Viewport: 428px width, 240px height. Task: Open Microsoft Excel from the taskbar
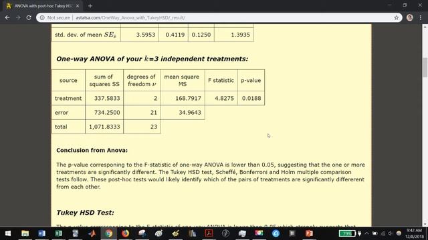(58, 233)
